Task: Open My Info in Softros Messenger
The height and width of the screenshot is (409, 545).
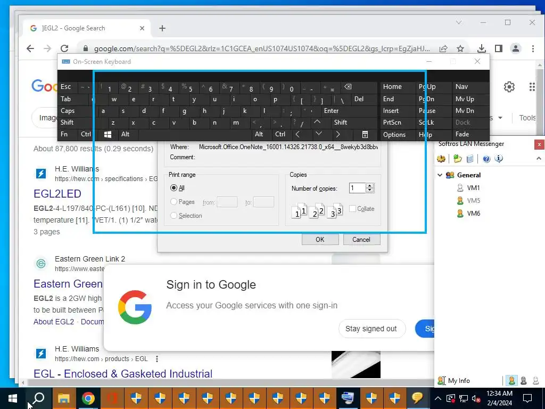Action: click(x=454, y=380)
